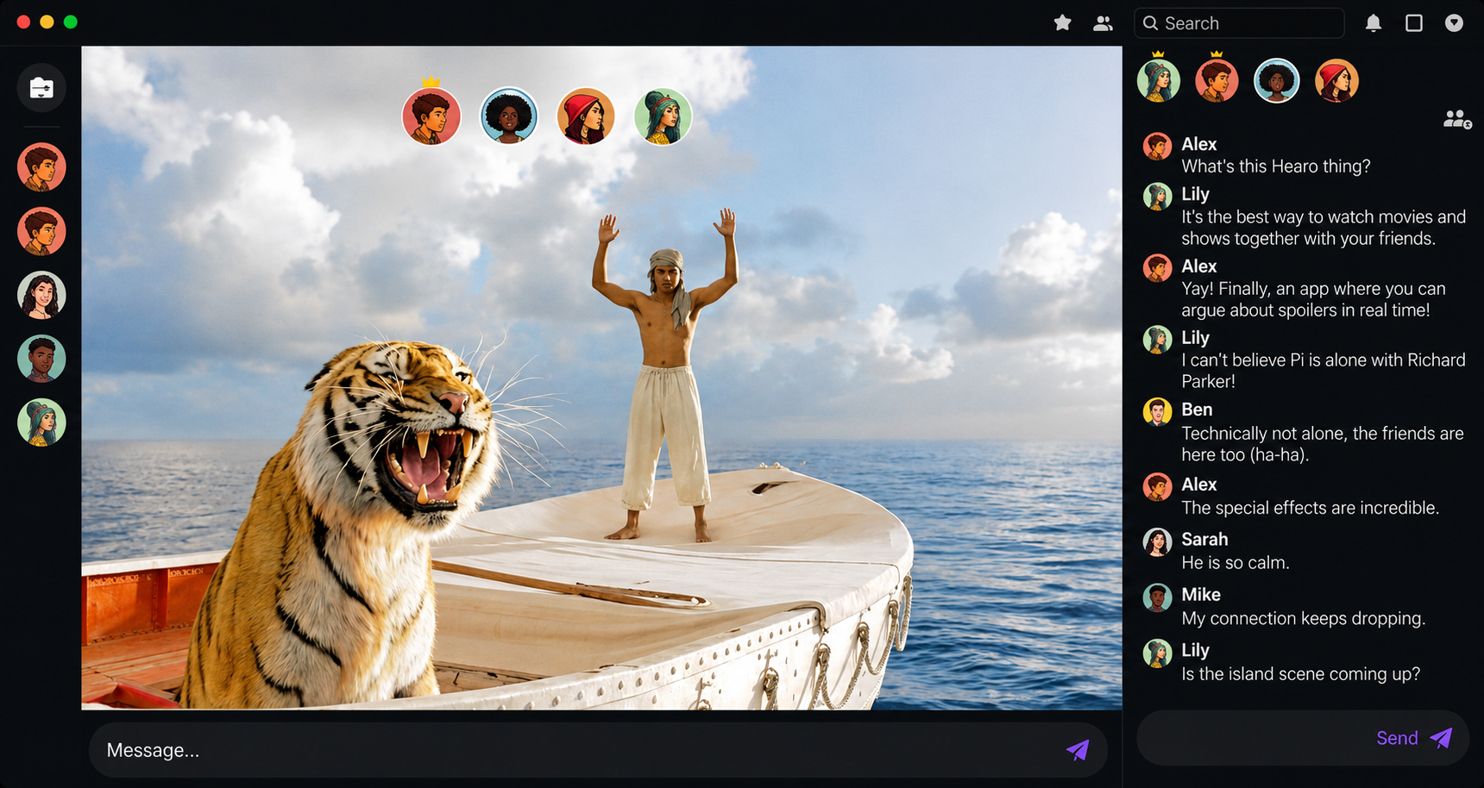Select the second orange-haired boy avatar in sidebar
Viewport: 1484px width, 788px height.
41,231
